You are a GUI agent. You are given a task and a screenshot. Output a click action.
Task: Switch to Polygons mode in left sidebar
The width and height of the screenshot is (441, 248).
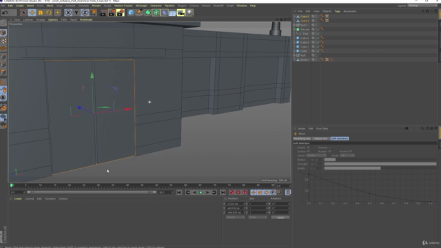pyautogui.click(x=3, y=72)
